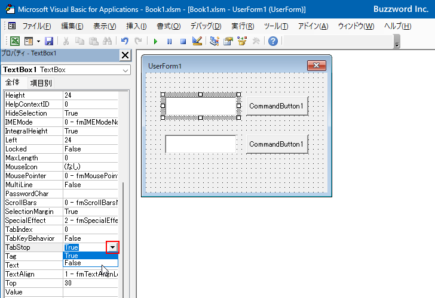Open the デバッグ(D) menu

[x=206, y=26]
